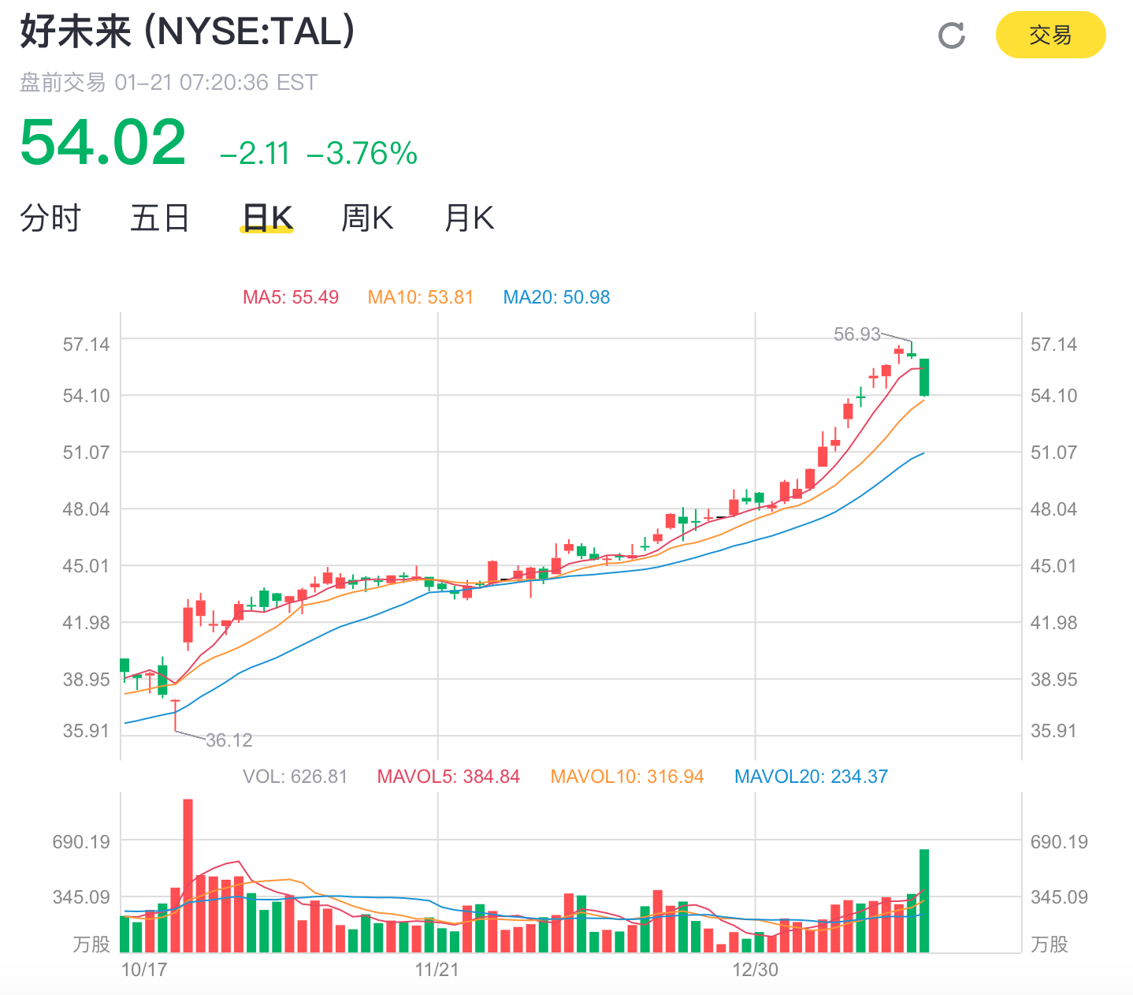
Task: Switch to the 分时 intraday tab
Action: point(50,218)
